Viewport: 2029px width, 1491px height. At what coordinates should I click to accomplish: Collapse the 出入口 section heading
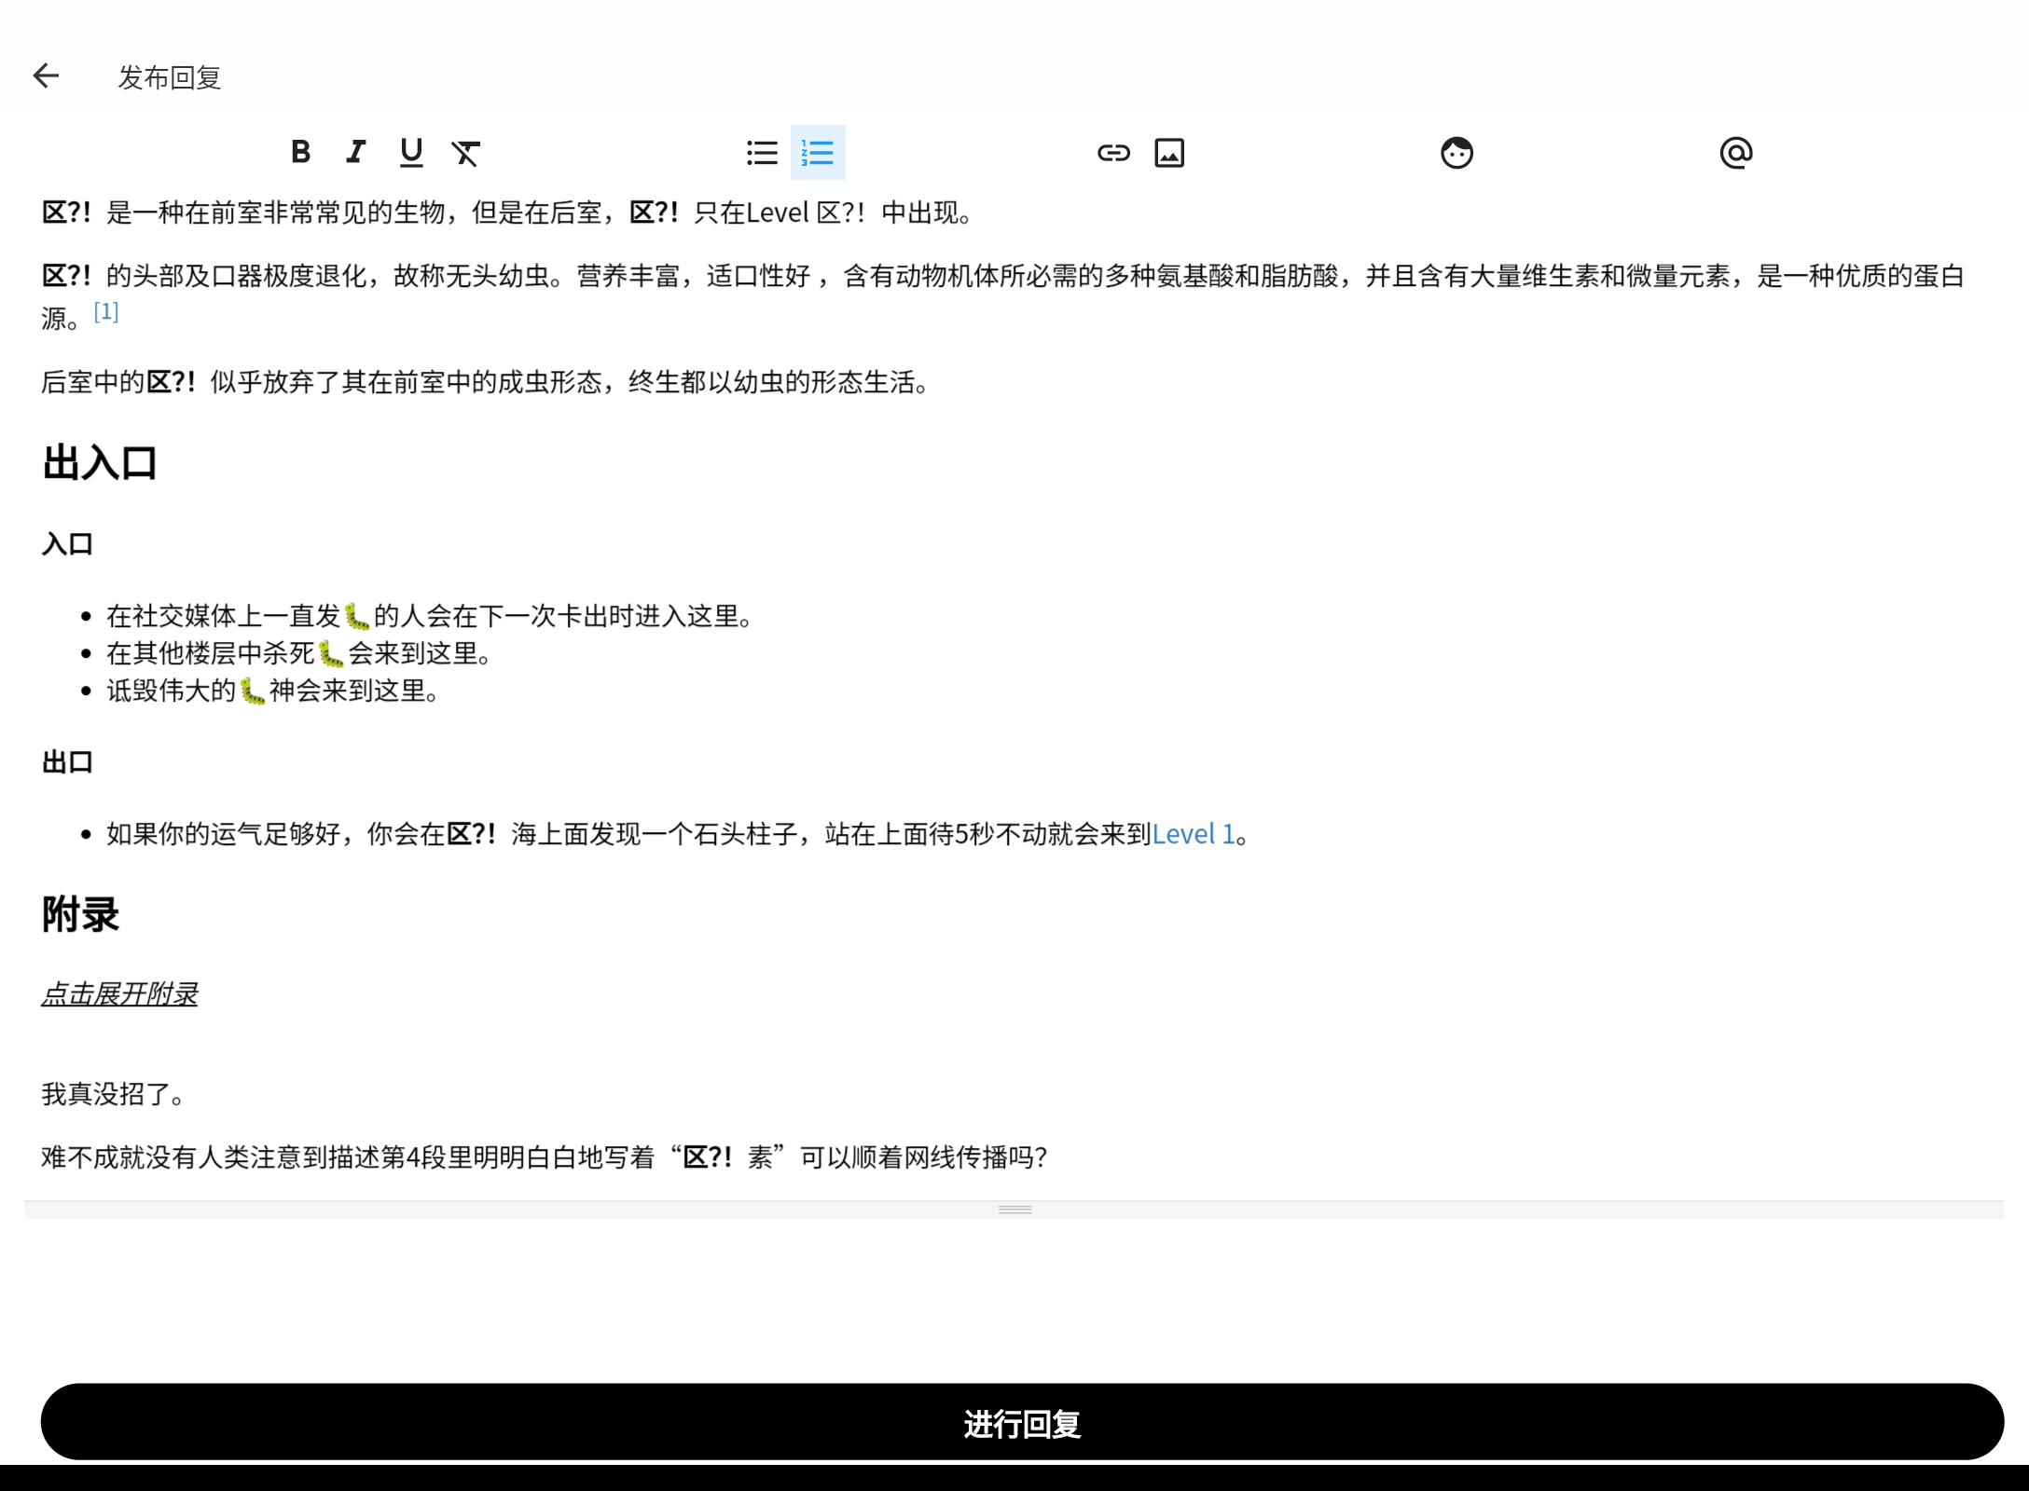[x=99, y=461]
